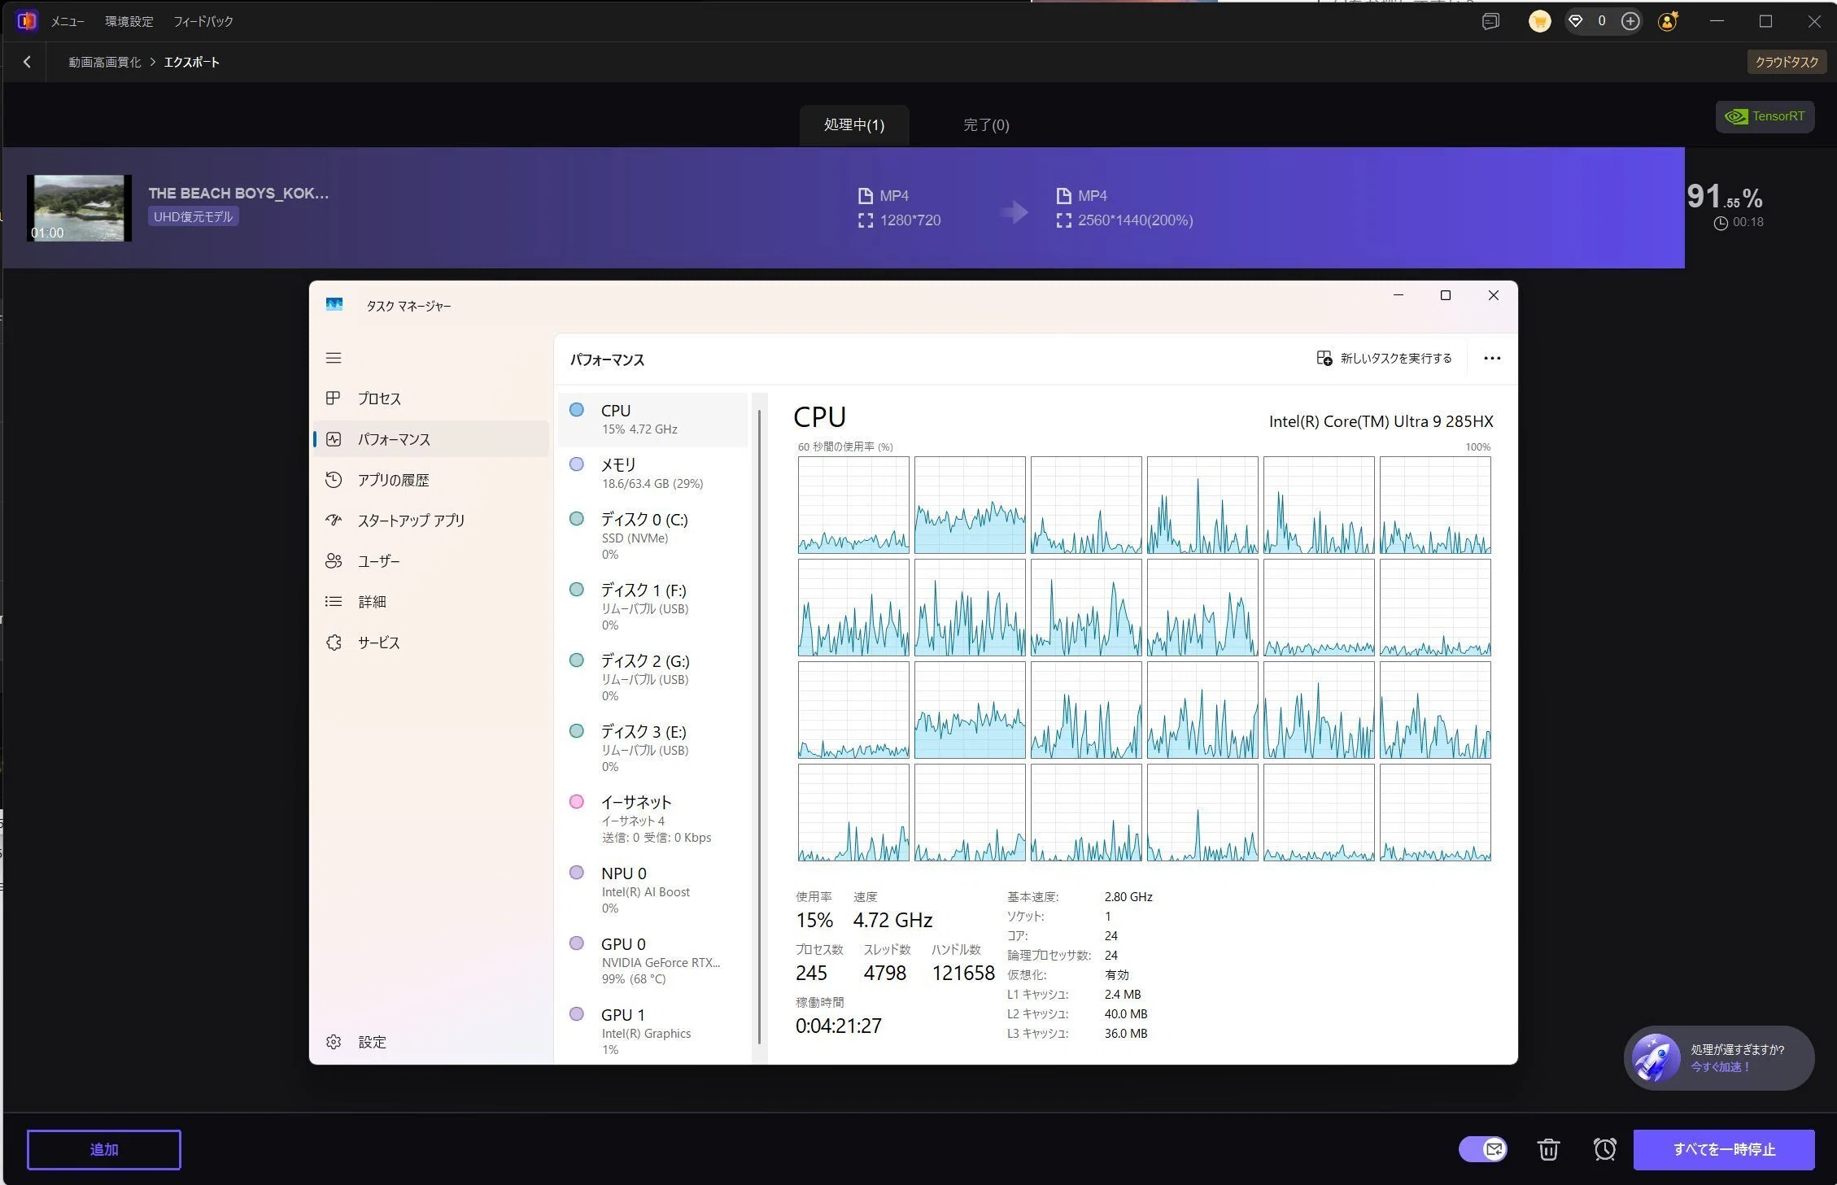Click the rocket acceleration icon
1837x1185 pixels.
(x=1656, y=1057)
